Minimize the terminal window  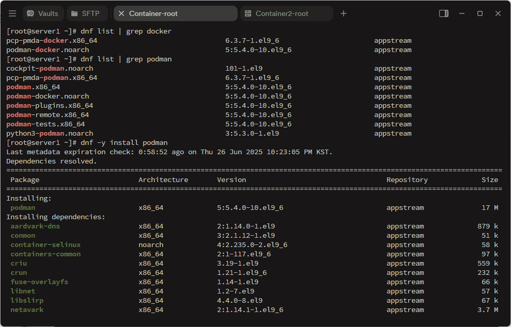pos(462,13)
